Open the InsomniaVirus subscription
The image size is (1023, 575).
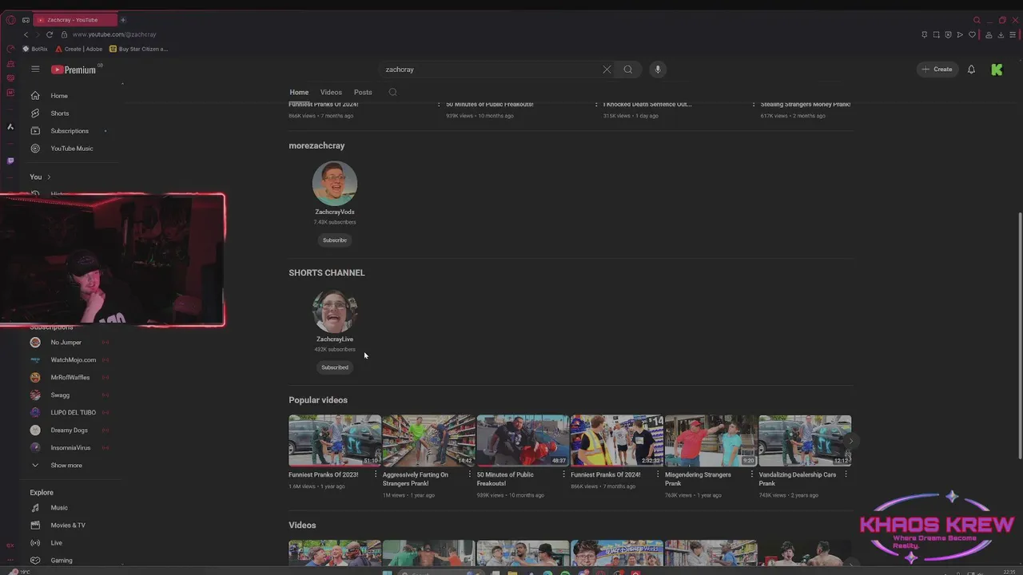pyautogui.click(x=72, y=448)
